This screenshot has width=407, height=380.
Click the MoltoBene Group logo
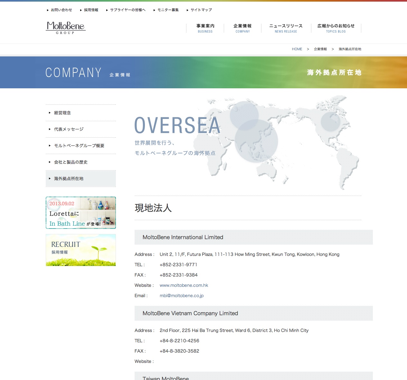click(66, 28)
